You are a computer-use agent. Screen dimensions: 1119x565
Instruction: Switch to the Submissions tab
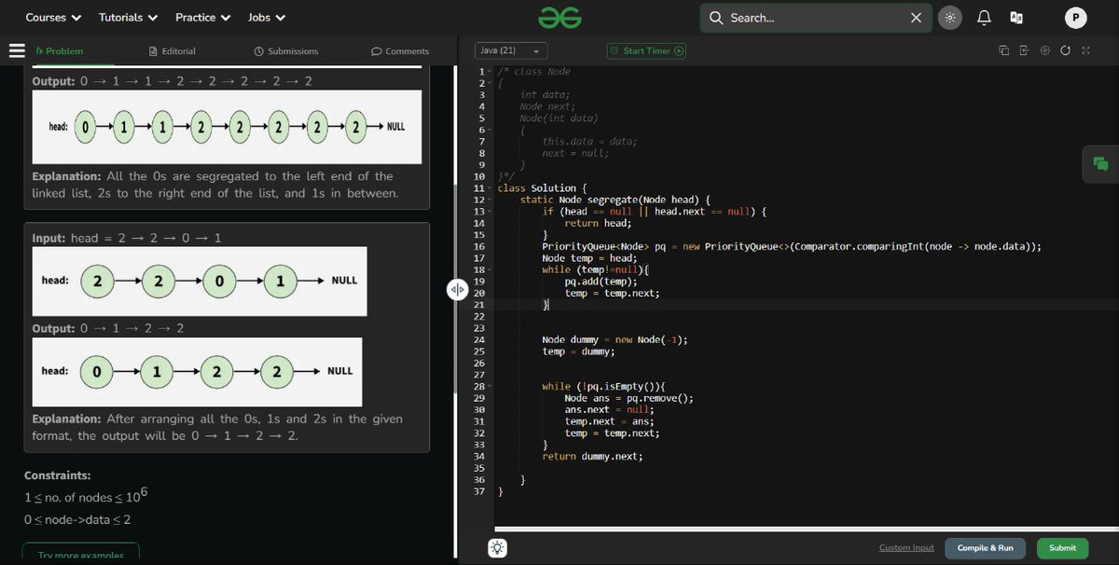click(286, 51)
